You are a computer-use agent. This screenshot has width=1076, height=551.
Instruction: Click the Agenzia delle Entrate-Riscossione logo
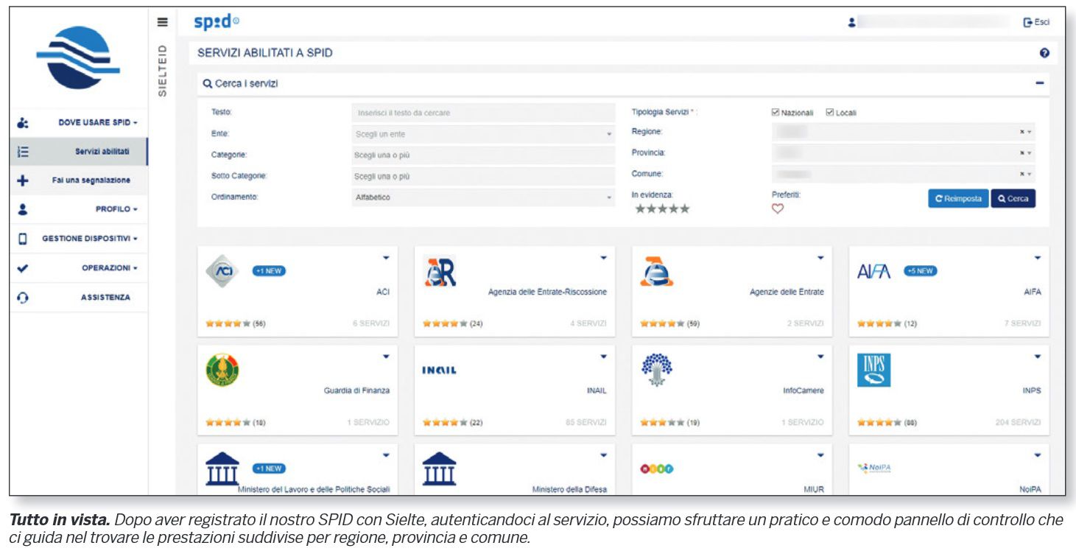click(x=441, y=272)
